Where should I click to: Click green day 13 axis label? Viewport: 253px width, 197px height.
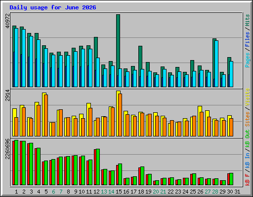coord(104,192)
